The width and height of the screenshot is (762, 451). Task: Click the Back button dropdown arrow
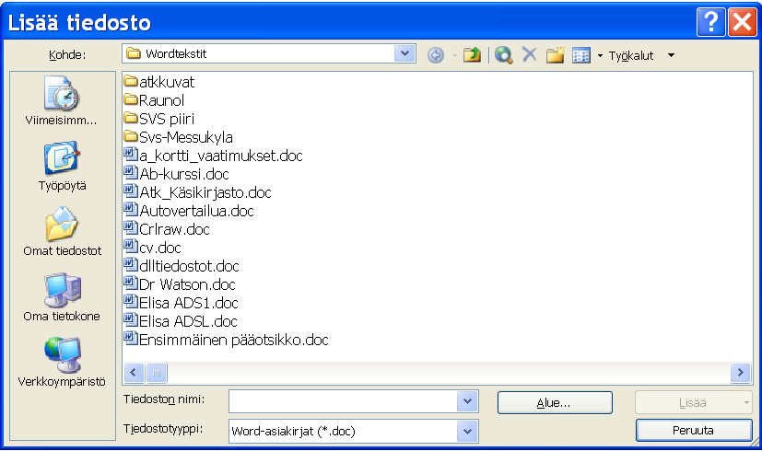point(454,56)
